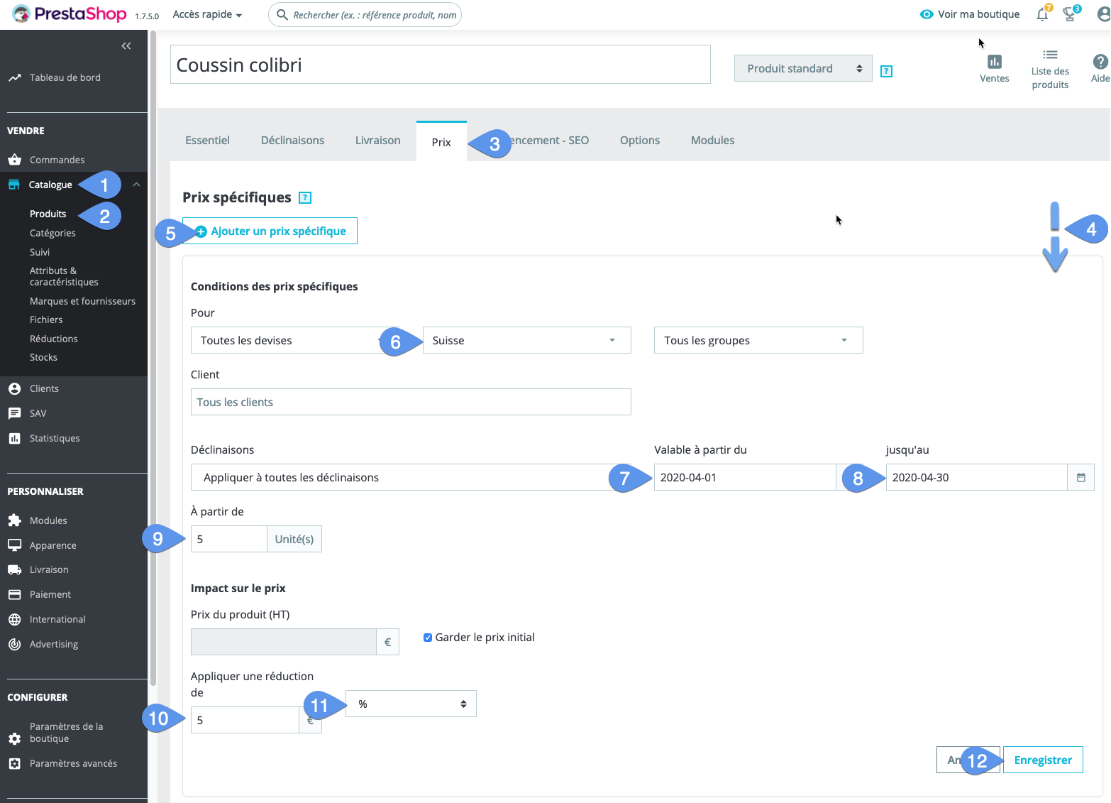Open the Produit standard type selector

[x=802, y=69]
